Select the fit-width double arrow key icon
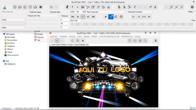196x110 pixels. point(144,17)
